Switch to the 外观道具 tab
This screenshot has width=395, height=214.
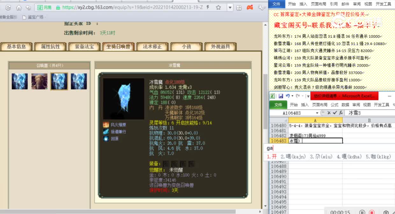point(220,46)
